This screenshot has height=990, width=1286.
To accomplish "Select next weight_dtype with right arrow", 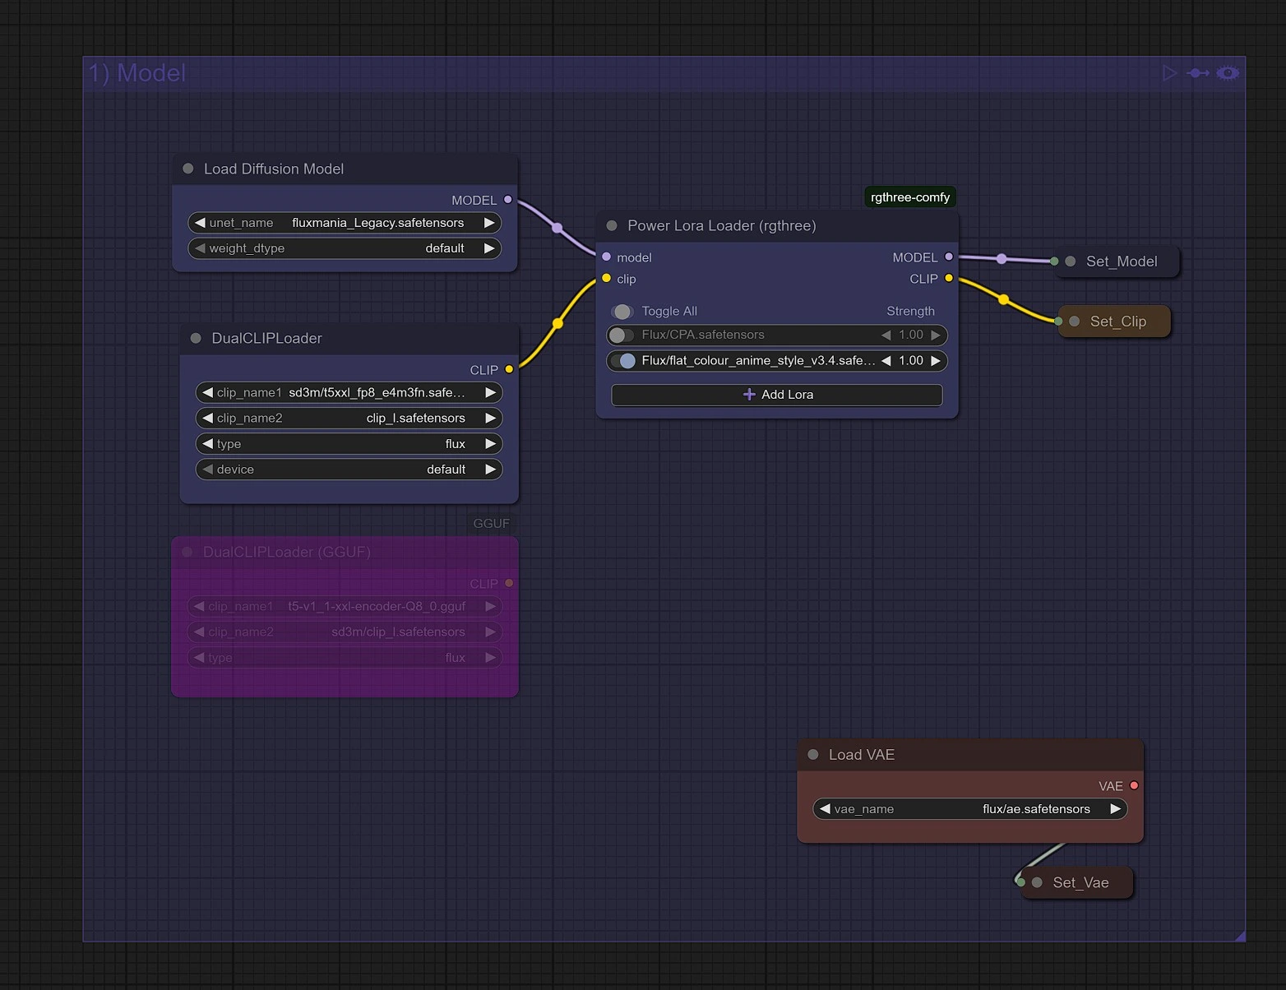I will 489,248.
